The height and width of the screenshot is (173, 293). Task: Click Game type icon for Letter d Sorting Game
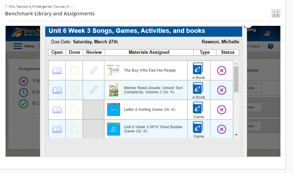click(x=198, y=108)
